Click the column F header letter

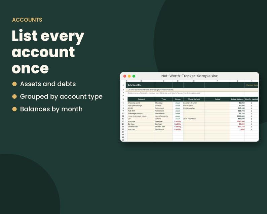coord(217,81)
